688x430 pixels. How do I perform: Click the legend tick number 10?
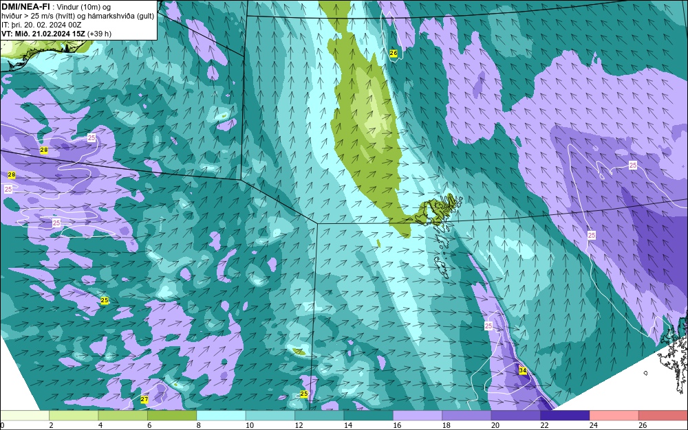click(x=249, y=425)
